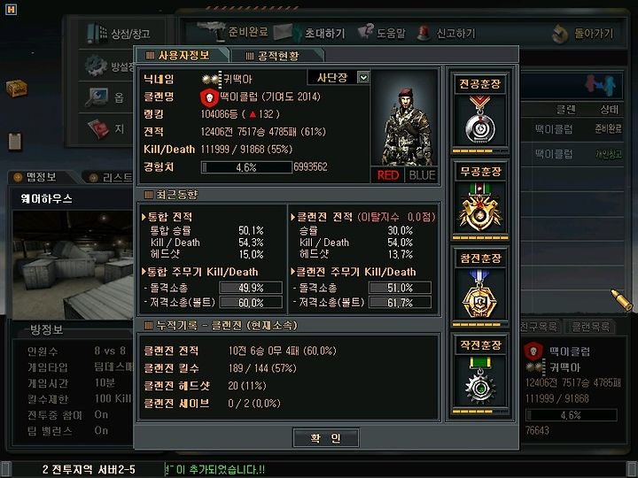Select the 작전훈장 green ribbon medal
Screen dimensions: 638x478
480,381
